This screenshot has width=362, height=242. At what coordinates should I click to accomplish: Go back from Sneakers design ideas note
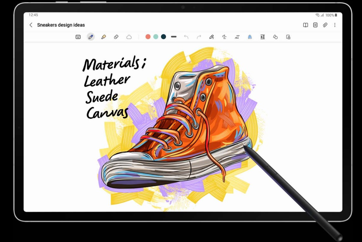31,25
